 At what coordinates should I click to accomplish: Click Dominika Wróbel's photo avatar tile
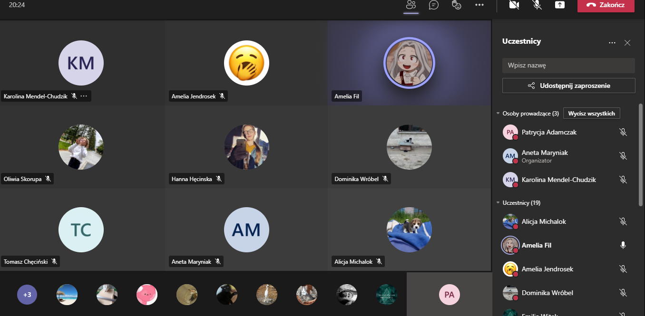click(x=409, y=147)
